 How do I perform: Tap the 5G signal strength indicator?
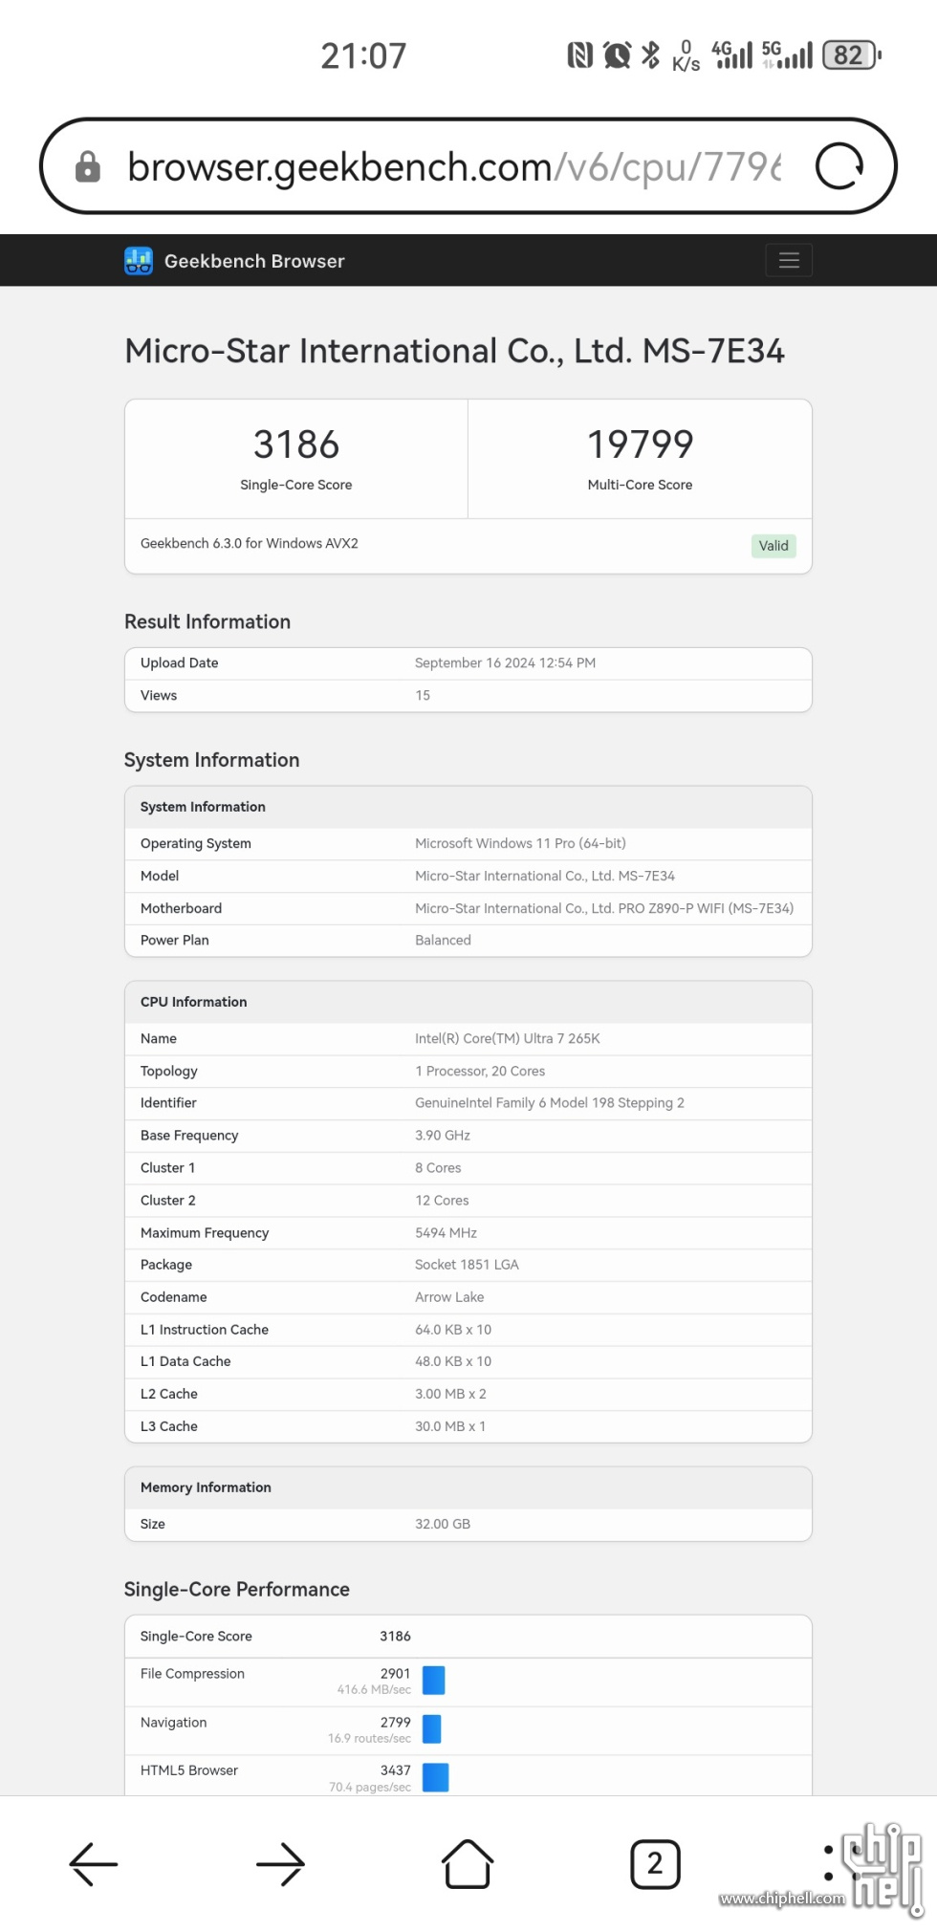pyautogui.click(x=787, y=54)
